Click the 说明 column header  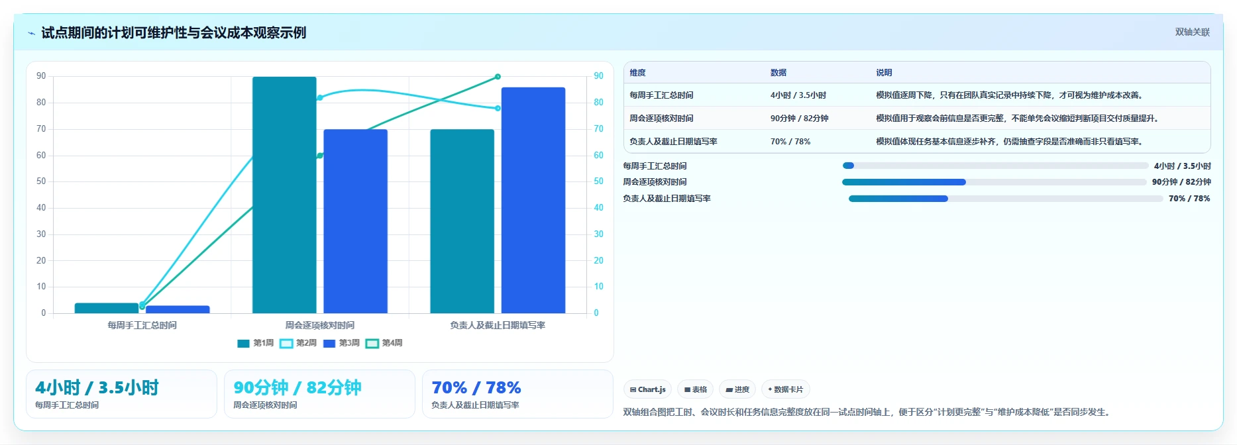[884, 73]
